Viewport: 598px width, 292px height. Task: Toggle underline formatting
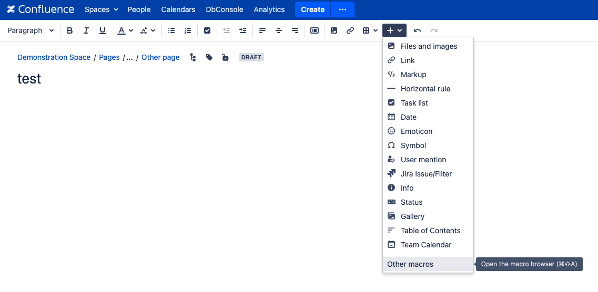(103, 30)
